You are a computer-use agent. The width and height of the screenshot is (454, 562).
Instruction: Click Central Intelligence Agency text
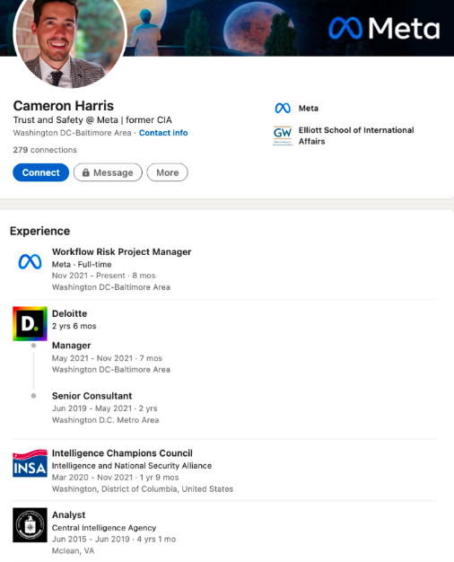pos(104,528)
